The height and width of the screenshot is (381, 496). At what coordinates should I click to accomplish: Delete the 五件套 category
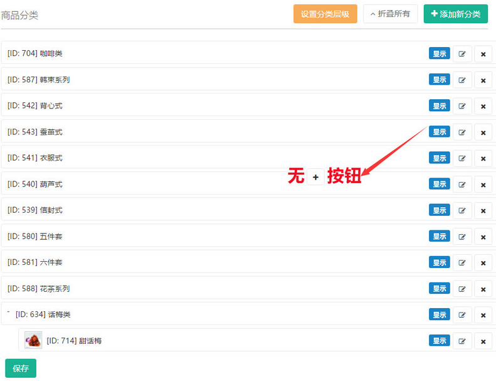coord(483,237)
